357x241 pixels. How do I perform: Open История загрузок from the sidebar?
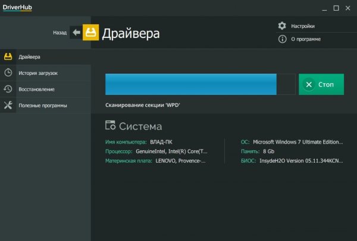pyautogui.click(x=38, y=73)
